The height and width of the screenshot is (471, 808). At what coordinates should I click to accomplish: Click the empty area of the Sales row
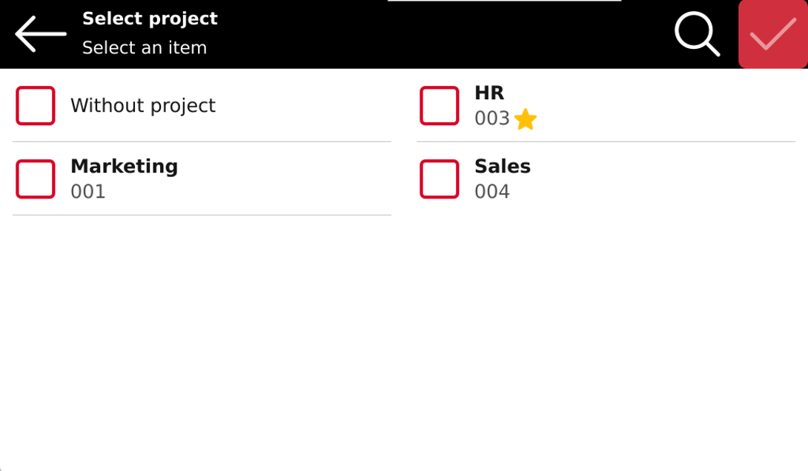click(x=665, y=179)
